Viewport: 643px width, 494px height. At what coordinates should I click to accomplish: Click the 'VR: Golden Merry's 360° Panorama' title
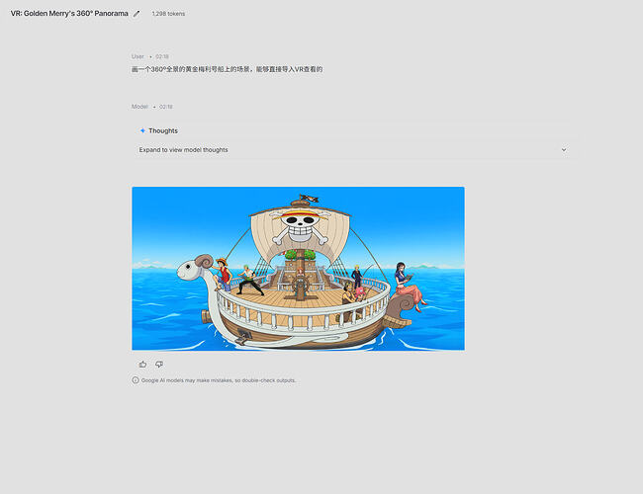69,14
